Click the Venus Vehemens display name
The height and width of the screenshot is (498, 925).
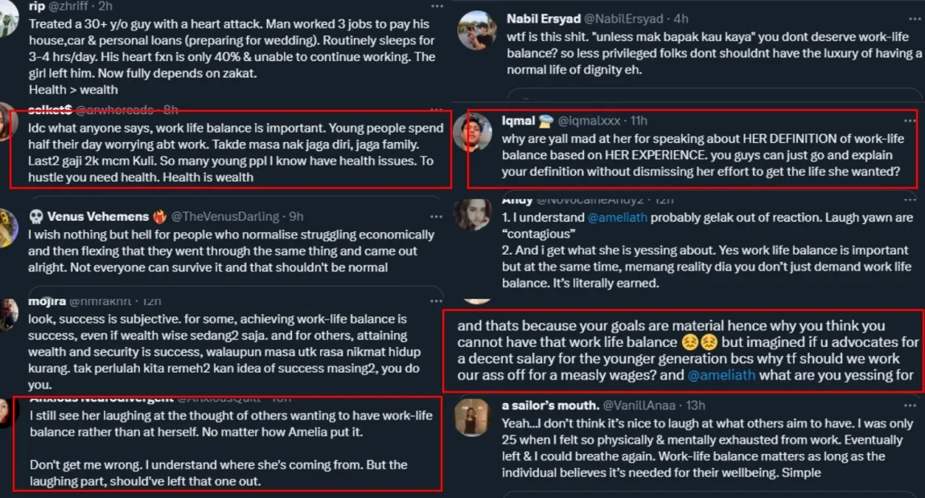[x=98, y=217]
